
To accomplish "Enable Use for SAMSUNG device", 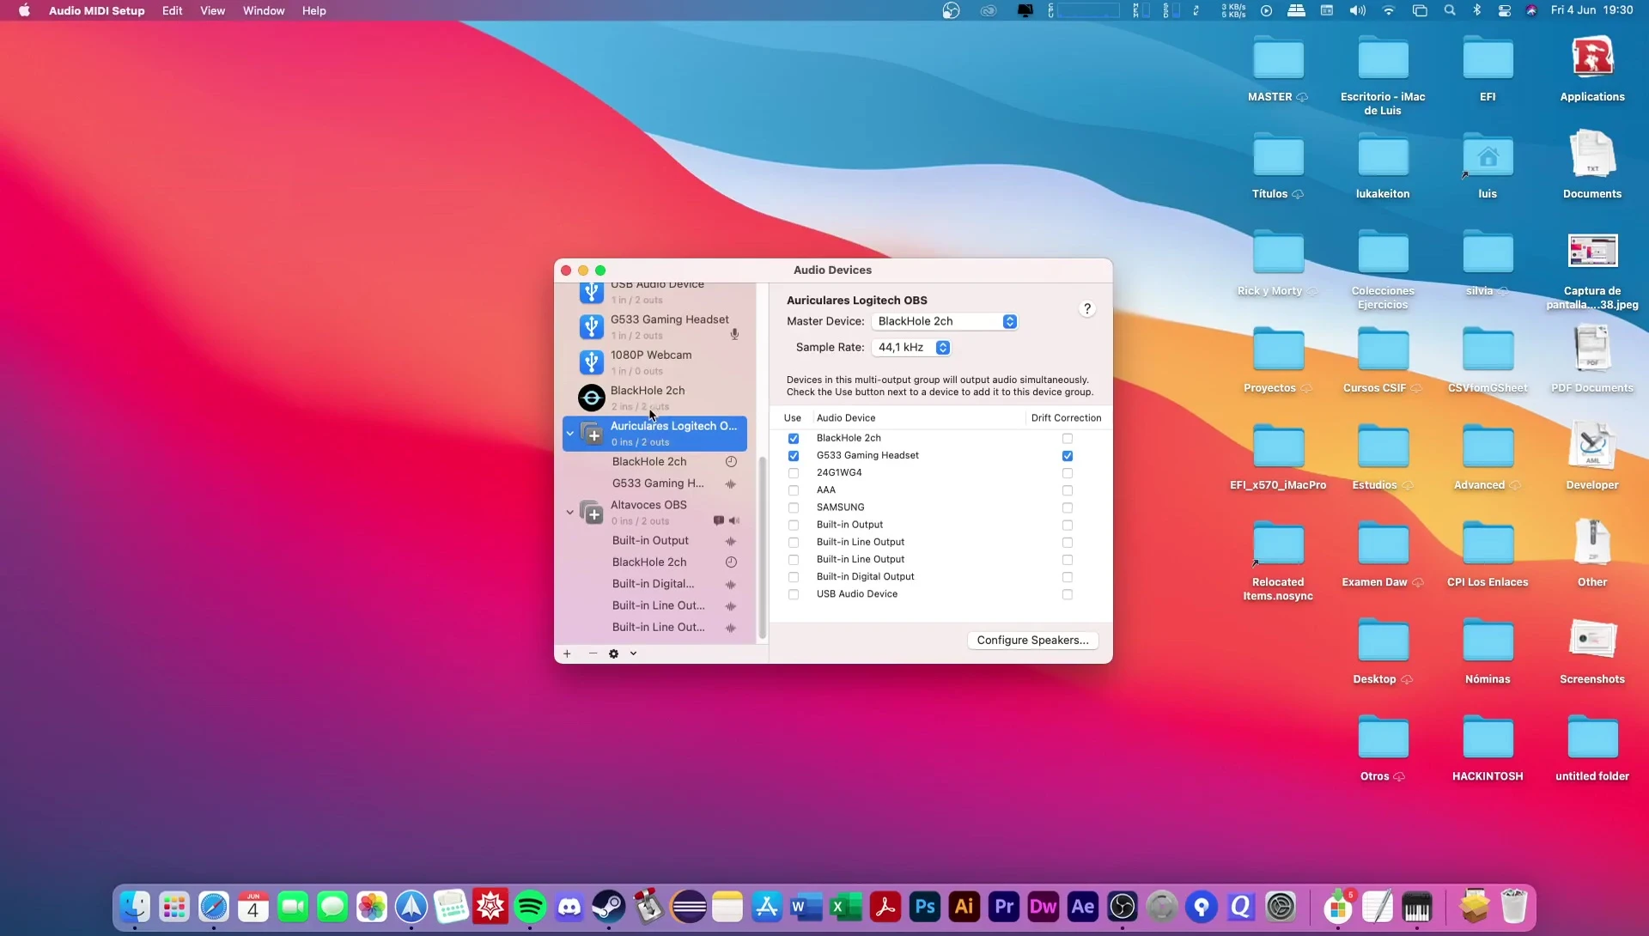I will tap(794, 508).
